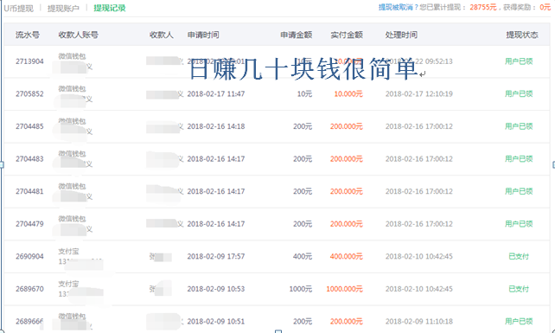Click the 提现被取消? help link

pos(399,7)
